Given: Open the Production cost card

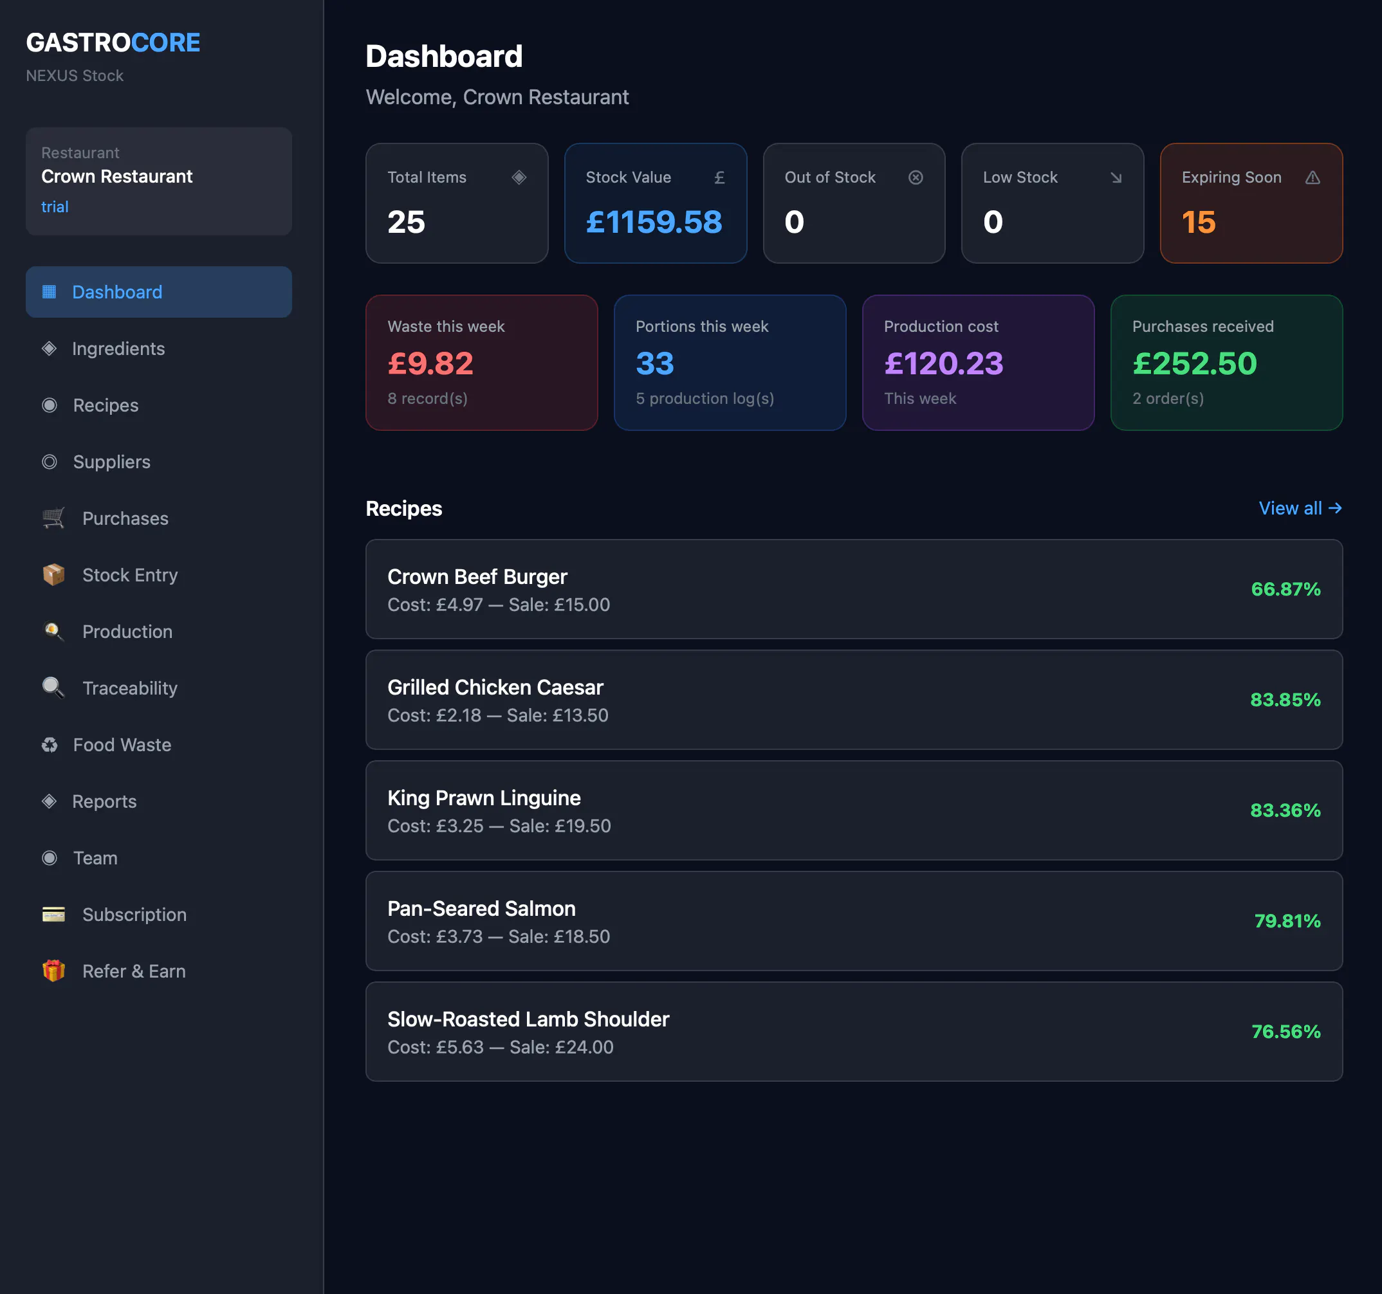Looking at the screenshot, I should (978, 362).
